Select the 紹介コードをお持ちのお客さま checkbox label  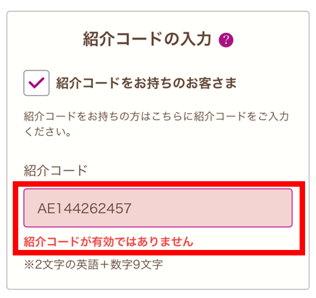pyautogui.click(x=146, y=83)
